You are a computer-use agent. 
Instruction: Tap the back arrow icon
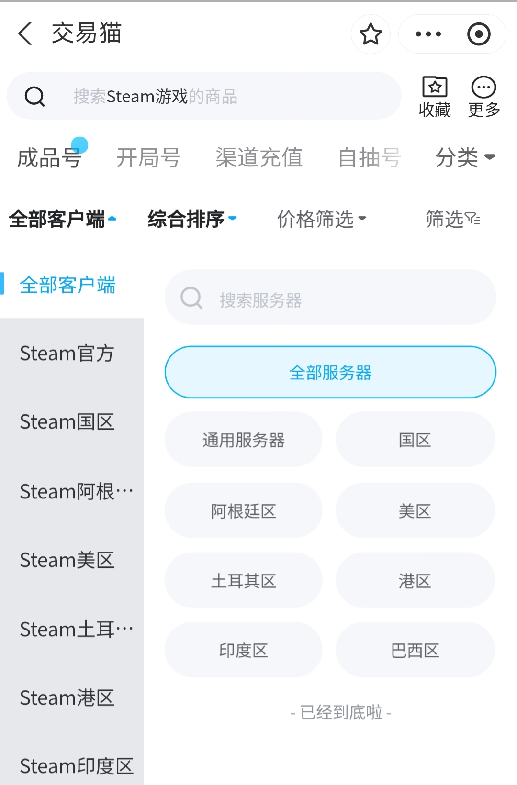(x=25, y=34)
